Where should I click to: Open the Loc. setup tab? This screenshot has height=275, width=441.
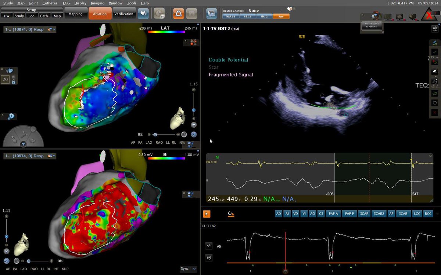(32, 16)
